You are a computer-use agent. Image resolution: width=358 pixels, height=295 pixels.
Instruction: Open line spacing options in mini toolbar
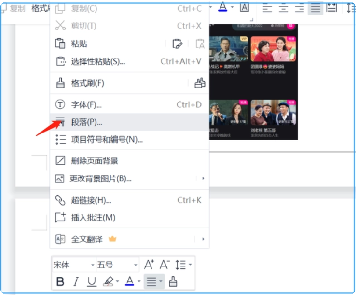coord(180,265)
